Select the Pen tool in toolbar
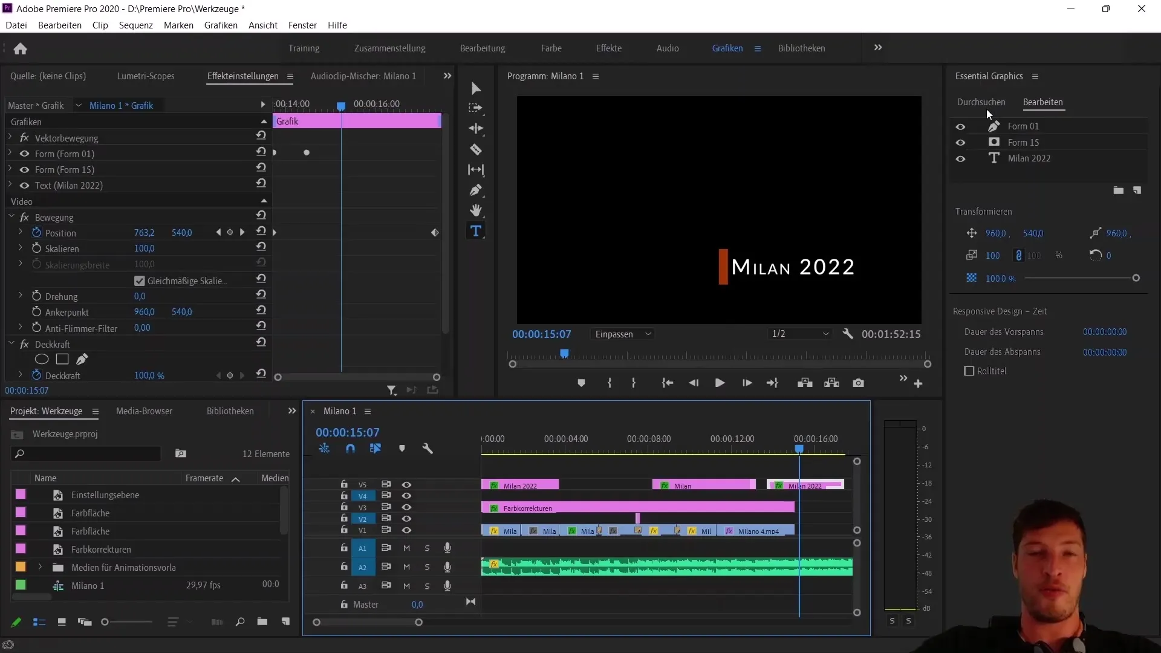This screenshot has width=1161, height=653. [x=476, y=190]
